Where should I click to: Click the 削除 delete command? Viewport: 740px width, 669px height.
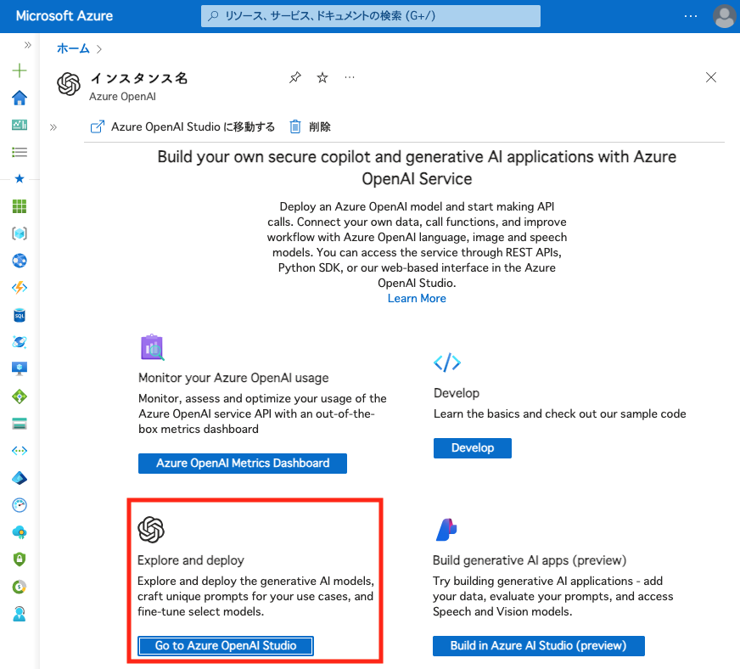tap(310, 126)
